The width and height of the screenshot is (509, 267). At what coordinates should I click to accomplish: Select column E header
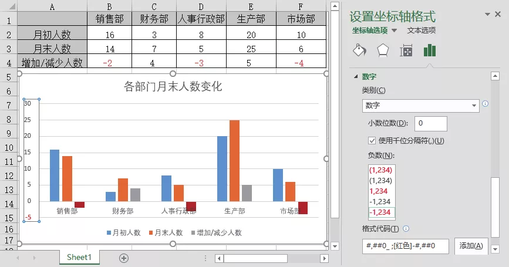pos(251,6)
